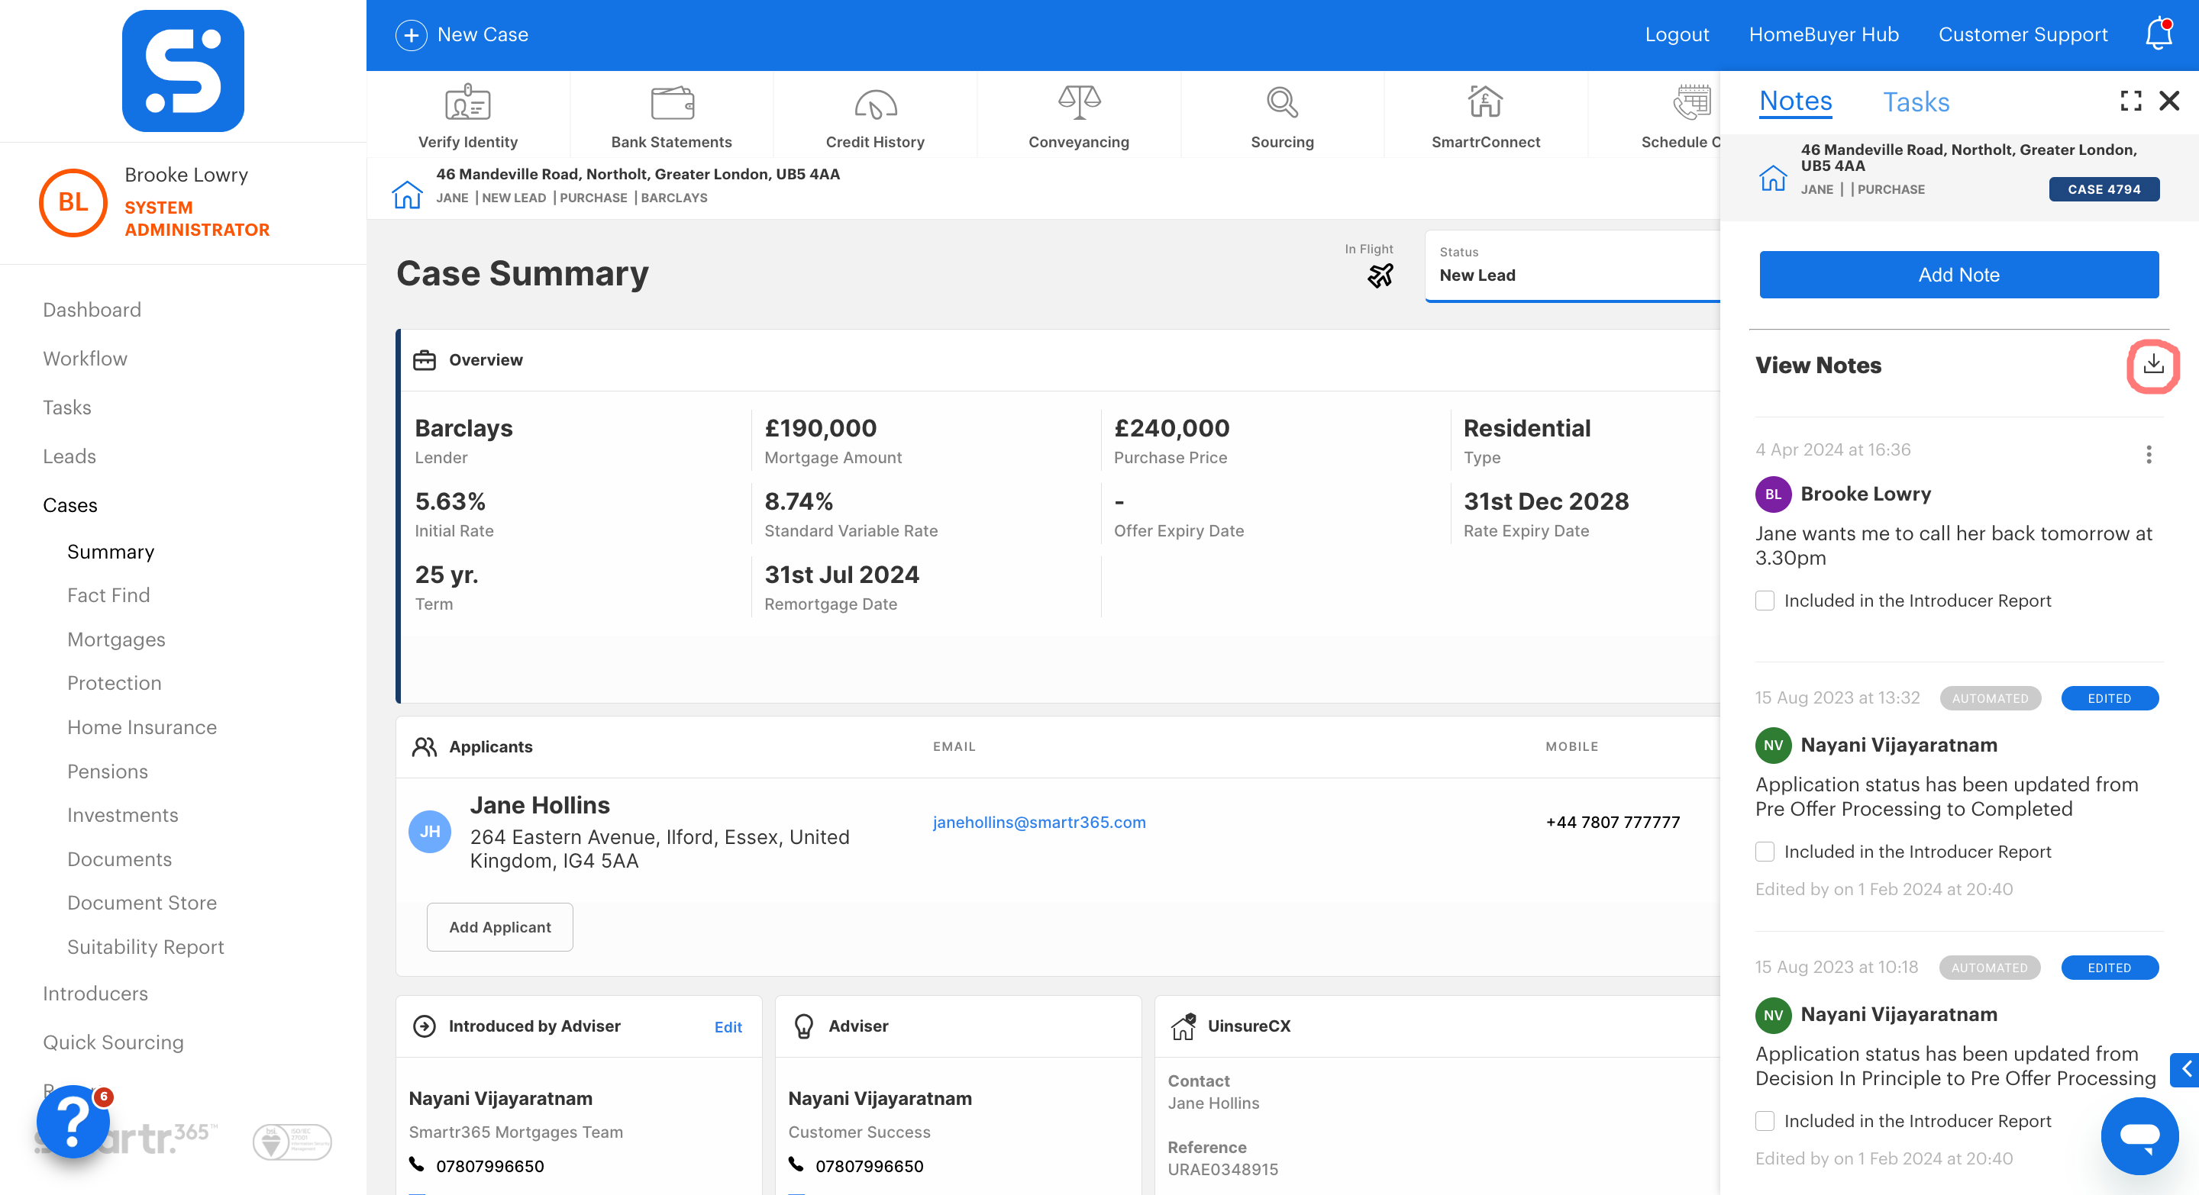
Task: Open the Status New Lead dropdown
Action: pyautogui.click(x=1572, y=266)
